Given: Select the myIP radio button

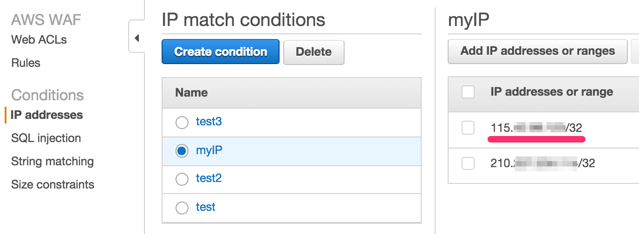Looking at the screenshot, I should pyautogui.click(x=182, y=151).
